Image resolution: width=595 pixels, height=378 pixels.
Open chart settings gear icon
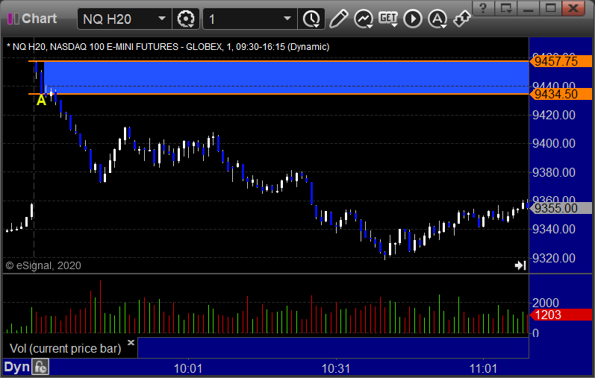(x=186, y=19)
